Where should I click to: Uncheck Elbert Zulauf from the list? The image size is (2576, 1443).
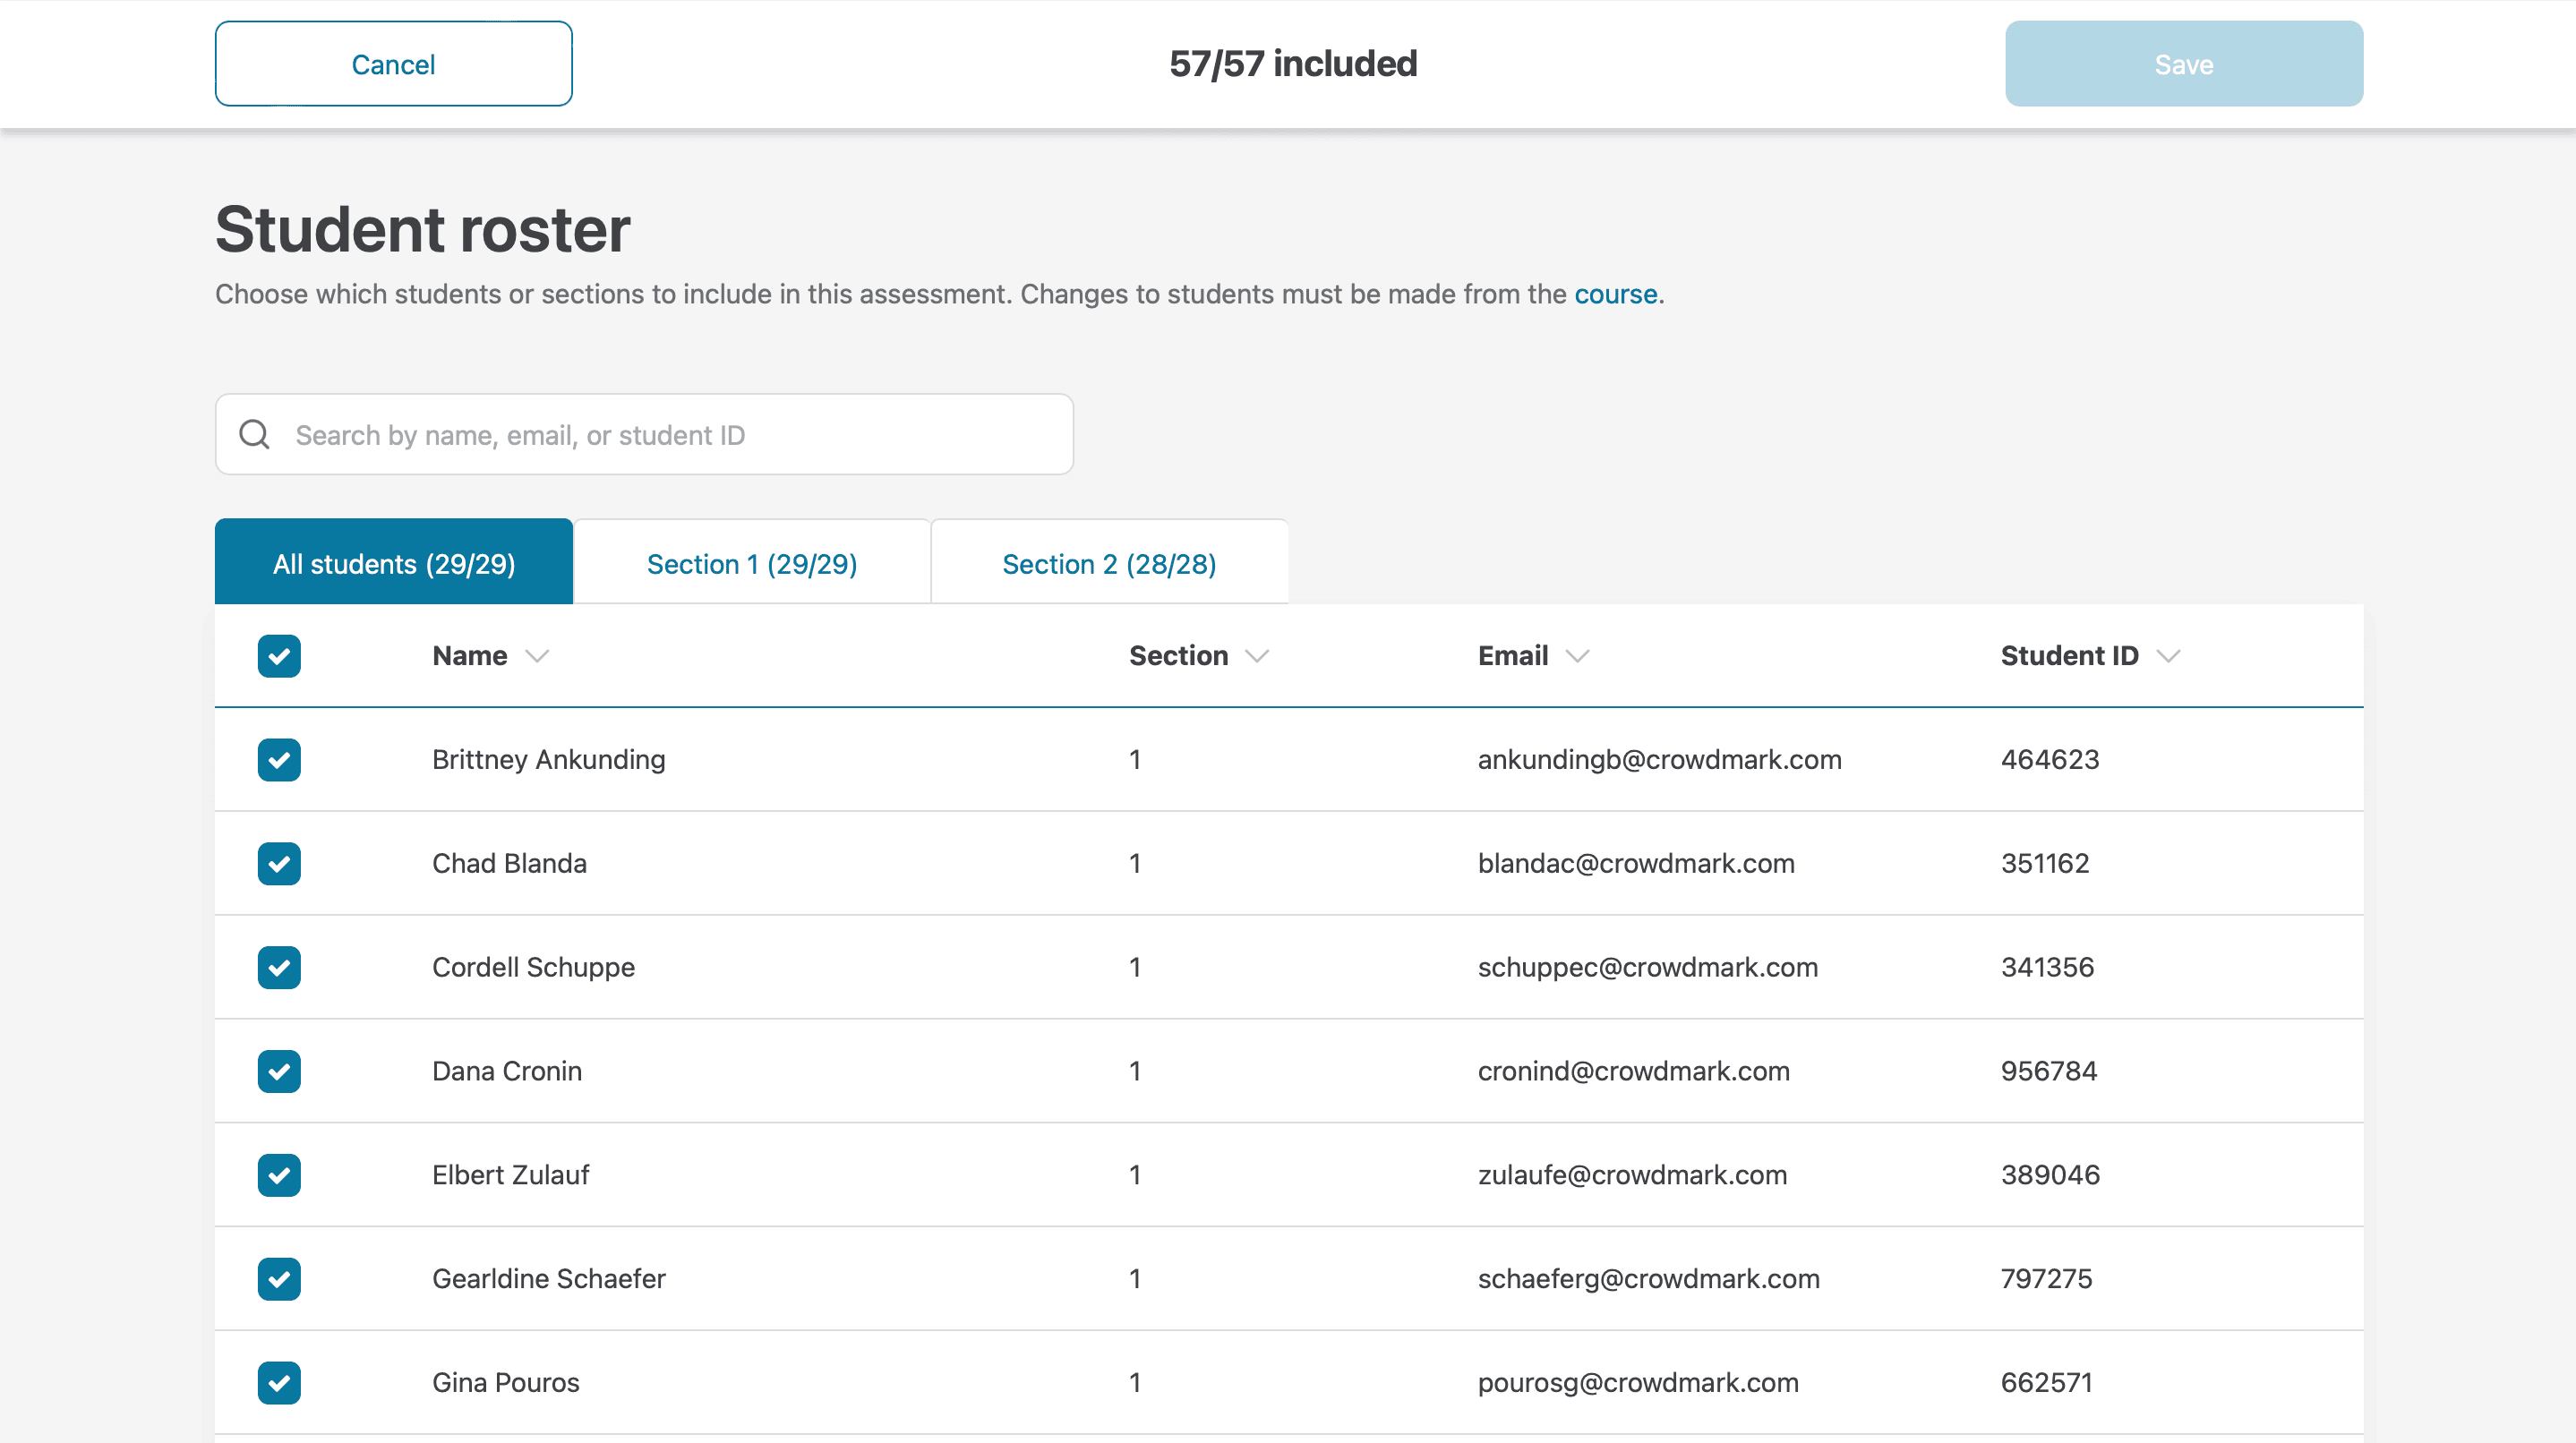(279, 1175)
